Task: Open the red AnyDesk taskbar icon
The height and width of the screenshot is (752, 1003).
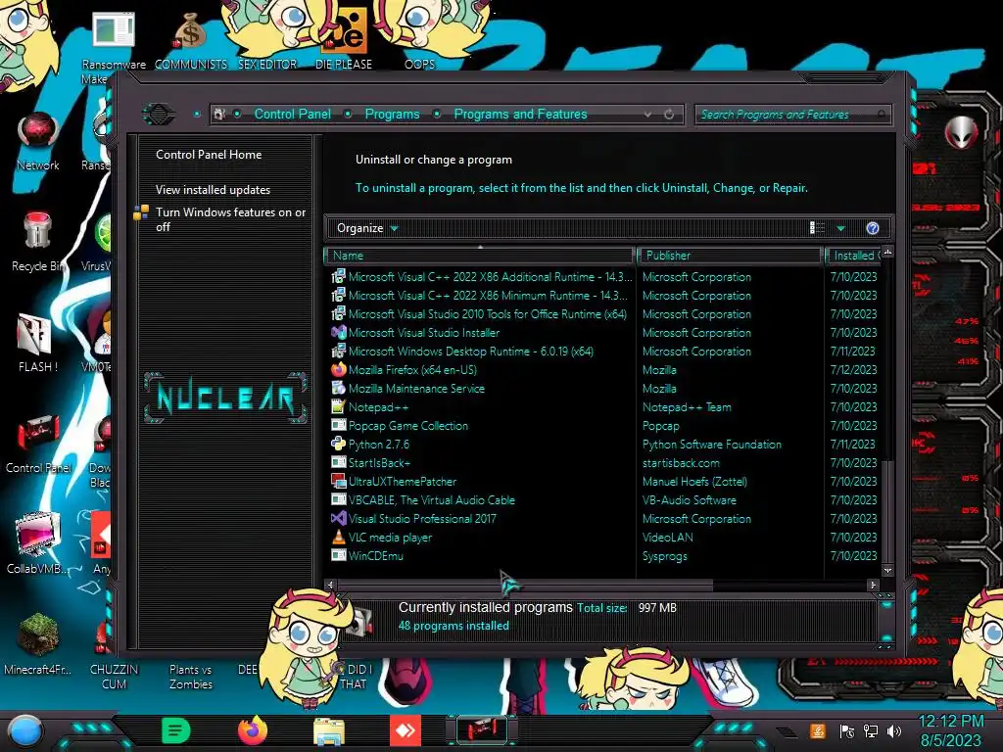Action: [x=406, y=730]
